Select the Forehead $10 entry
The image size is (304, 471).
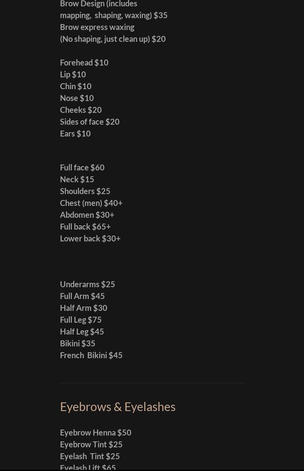pyautogui.click(x=84, y=63)
